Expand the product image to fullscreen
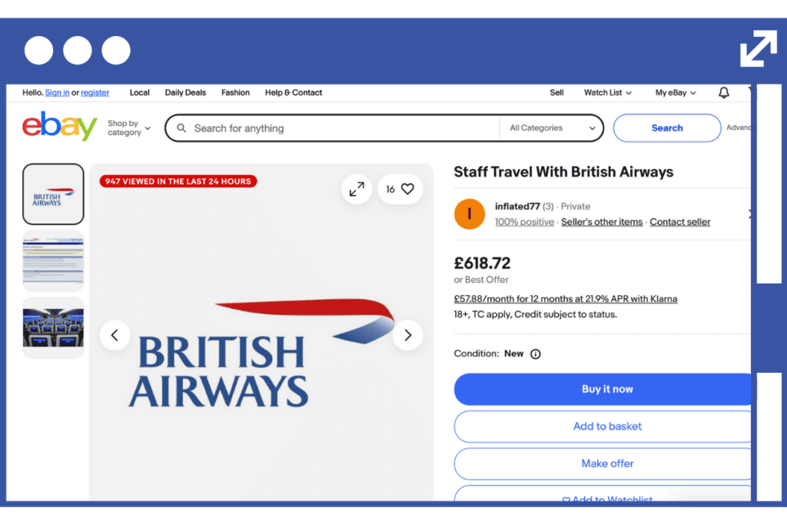Viewport: 787px width, 525px height. click(x=357, y=189)
